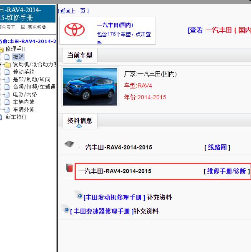Click the disc icon beside 丰田发动机修理手册

click(79, 195)
